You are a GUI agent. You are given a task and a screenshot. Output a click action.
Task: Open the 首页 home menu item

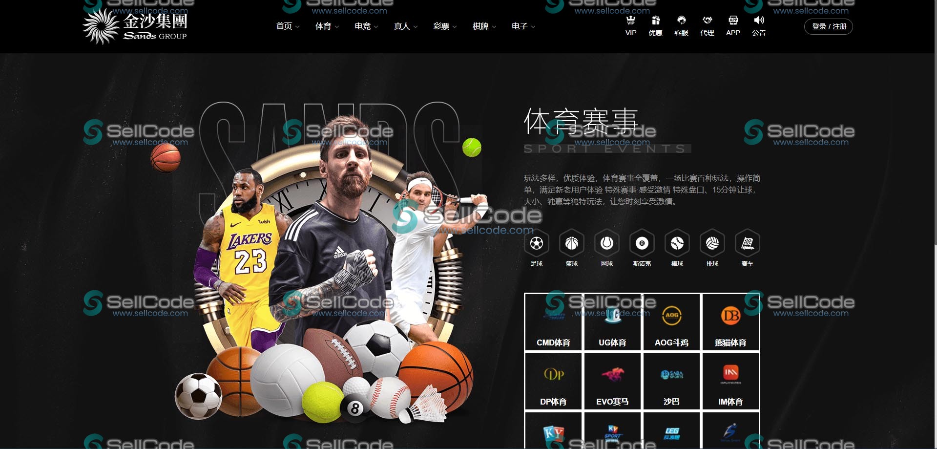pyautogui.click(x=287, y=26)
